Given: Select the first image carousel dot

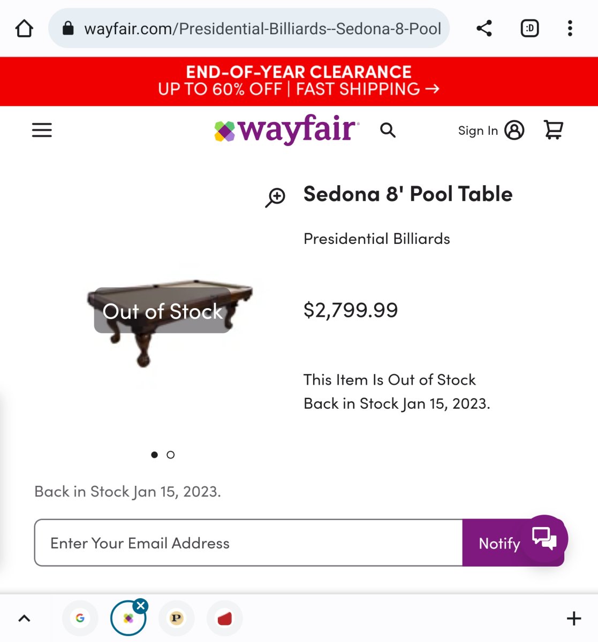Looking at the screenshot, I should pyautogui.click(x=155, y=455).
